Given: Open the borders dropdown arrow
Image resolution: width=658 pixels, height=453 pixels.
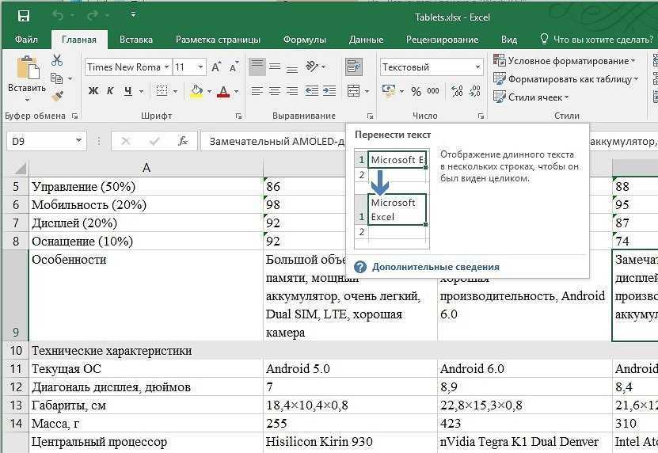Looking at the screenshot, I should (175, 91).
